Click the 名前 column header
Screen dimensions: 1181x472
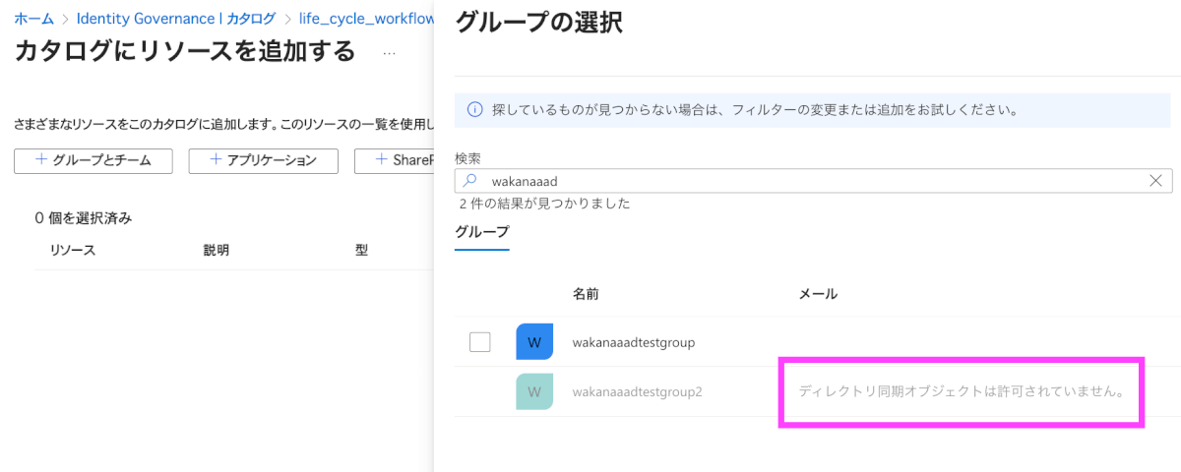pos(586,294)
